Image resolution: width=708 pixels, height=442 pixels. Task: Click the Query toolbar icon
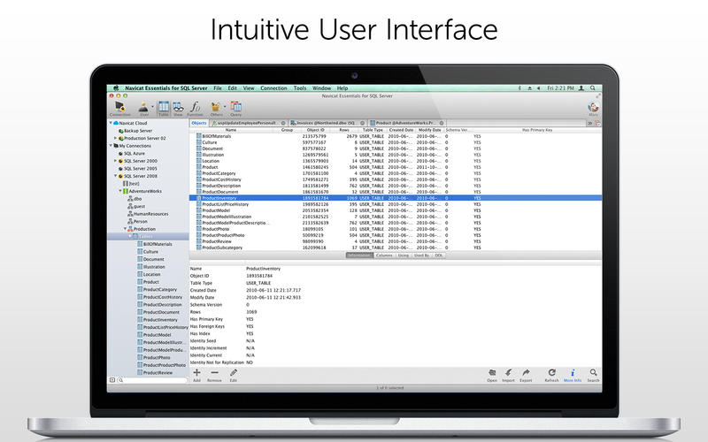[x=236, y=105]
